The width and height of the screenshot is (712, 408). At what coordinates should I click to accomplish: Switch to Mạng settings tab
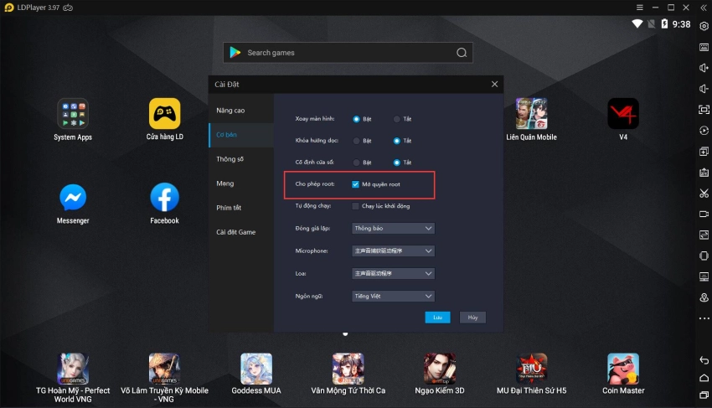tap(241, 183)
